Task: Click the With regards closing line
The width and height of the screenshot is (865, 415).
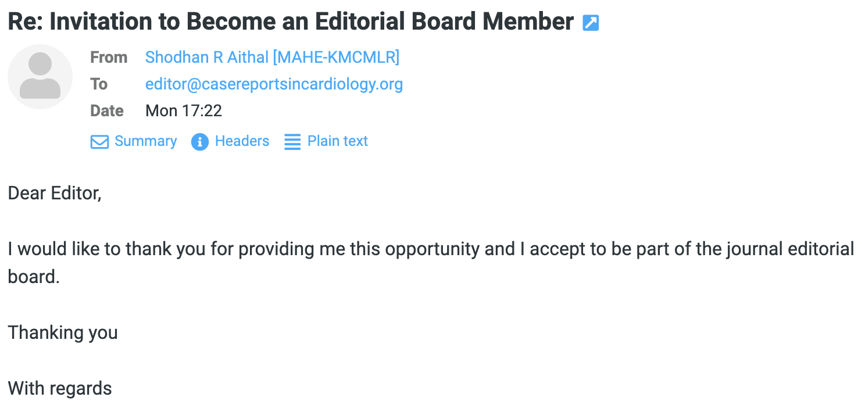Action: click(x=60, y=388)
